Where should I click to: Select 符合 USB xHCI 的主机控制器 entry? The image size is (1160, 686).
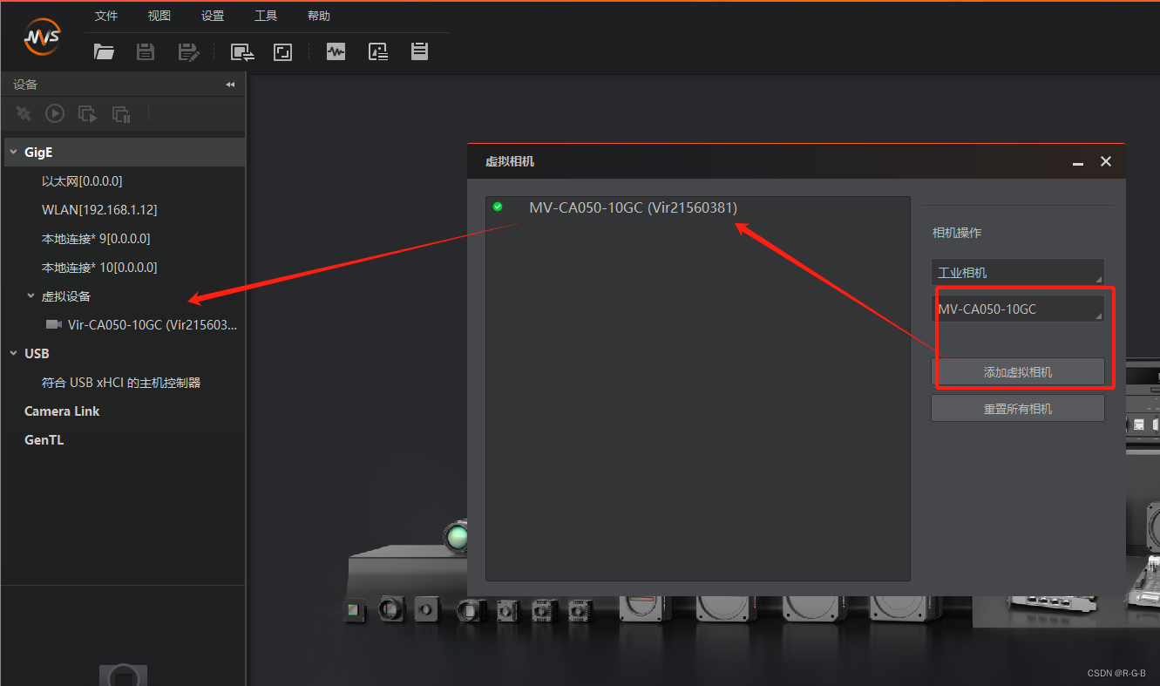click(123, 383)
